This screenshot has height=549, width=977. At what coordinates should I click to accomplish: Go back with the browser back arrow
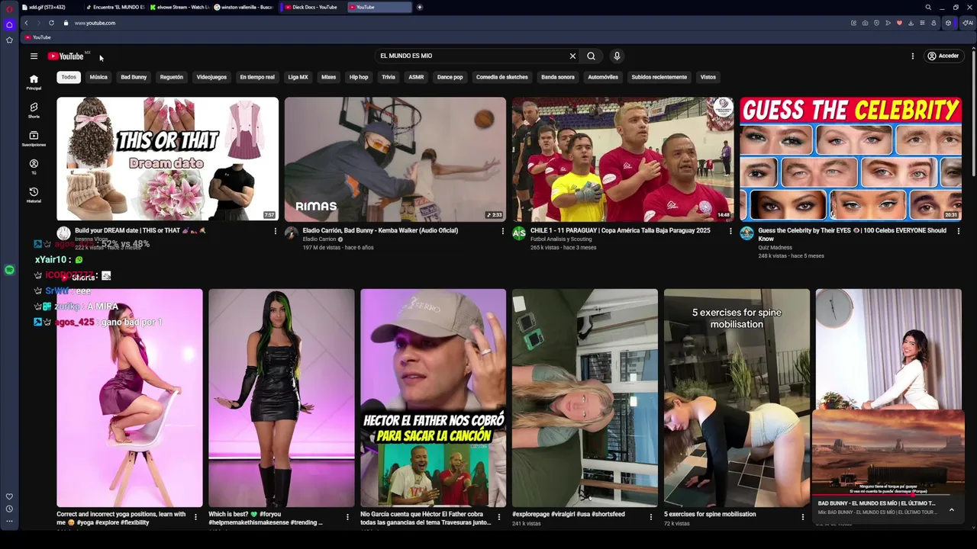(26, 23)
